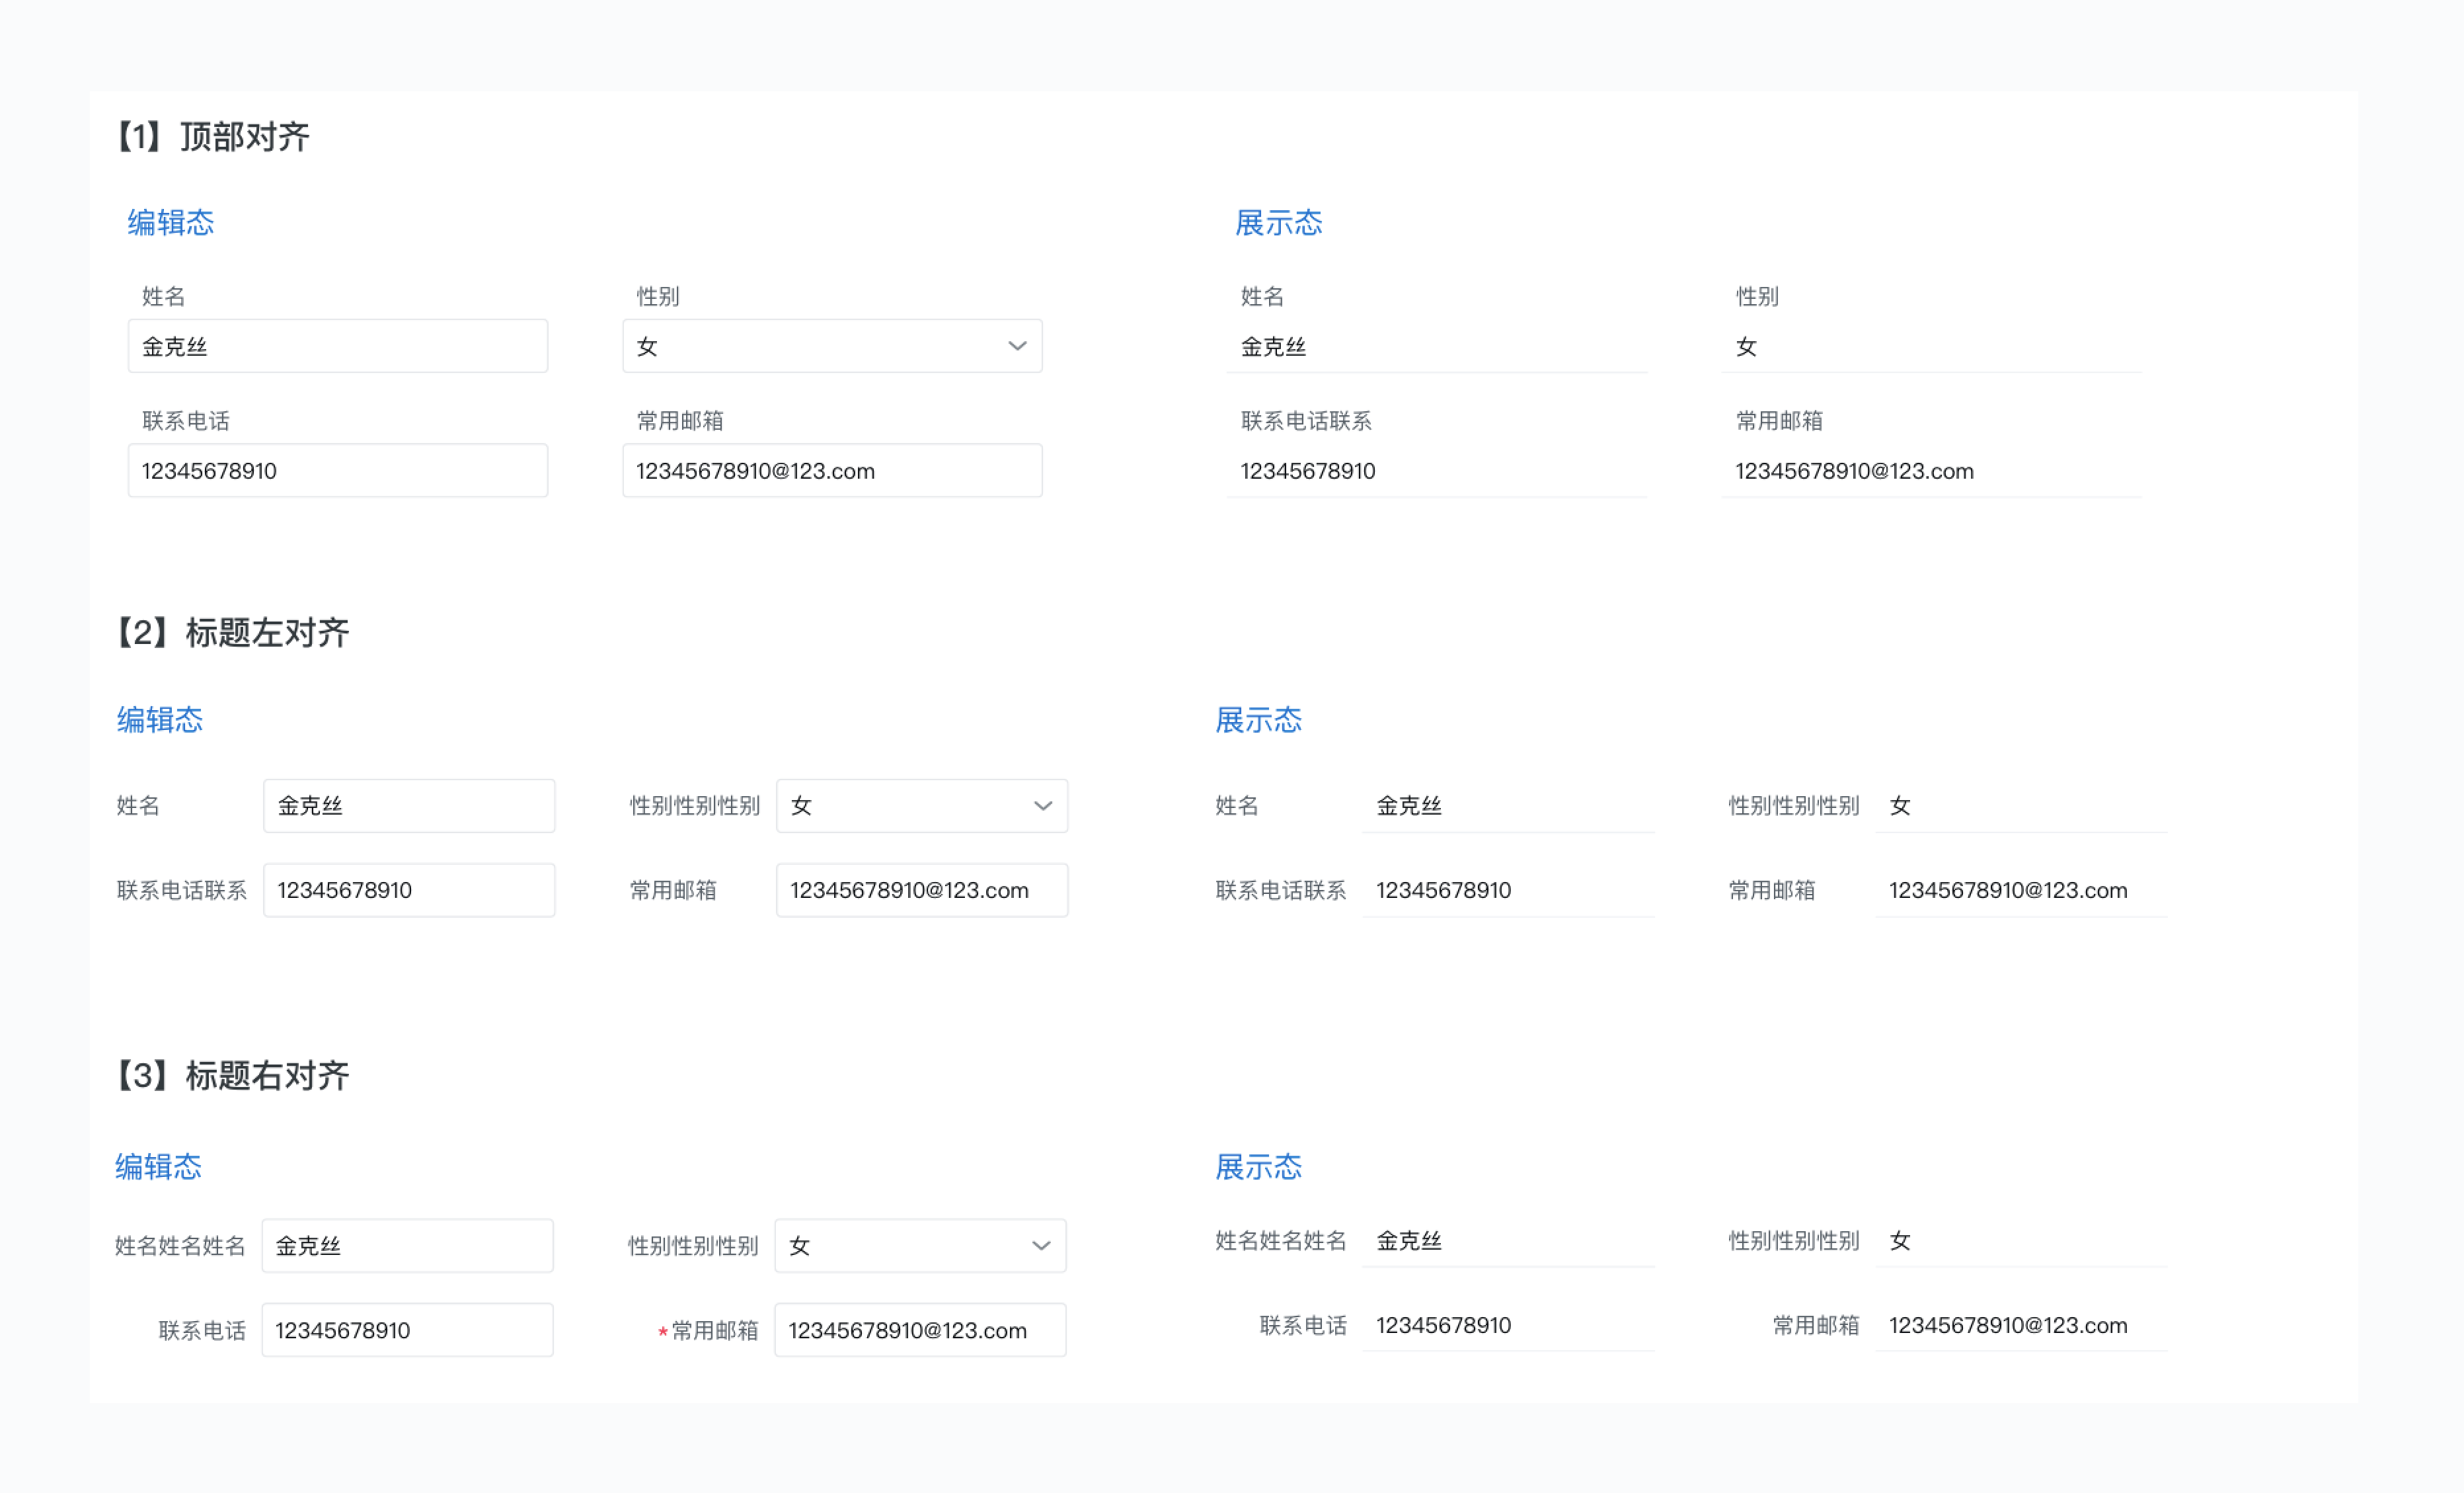
Task: Click the red asterisk beside 常用邮箱 label
Action: pyautogui.click(x=662, y=1331)
